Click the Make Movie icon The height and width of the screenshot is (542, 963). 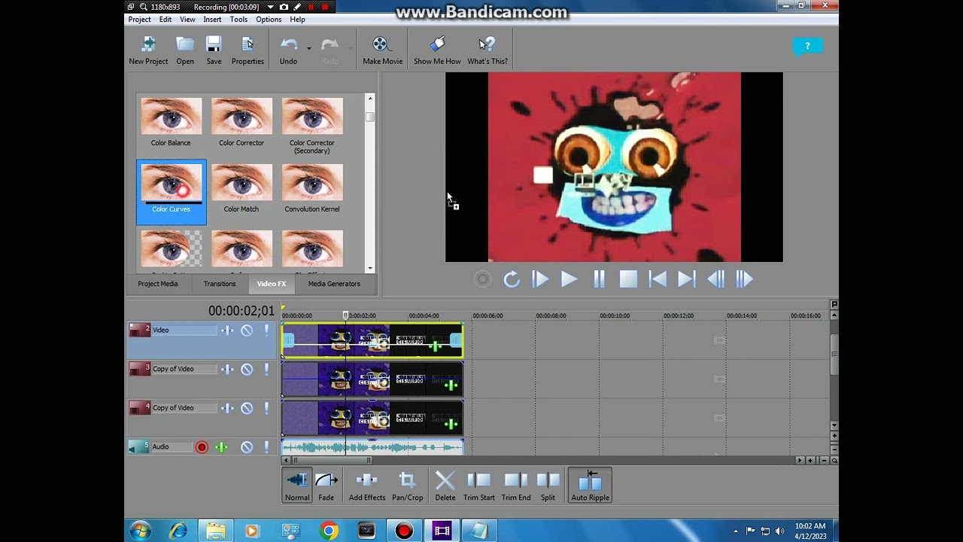382,50
